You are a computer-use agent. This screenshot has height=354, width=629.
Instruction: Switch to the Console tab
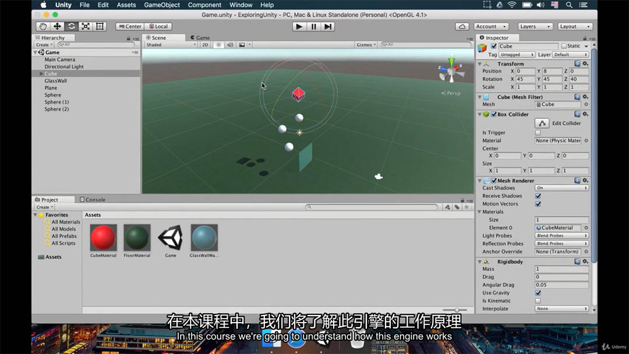point(92,200)
